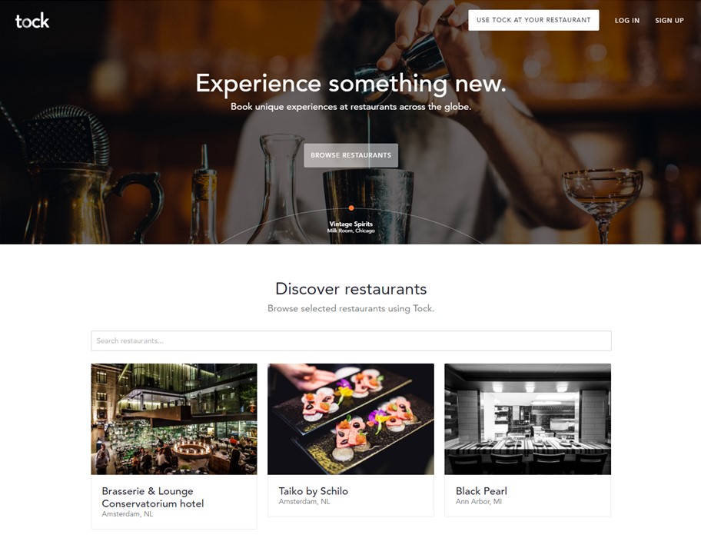701x538 pixels.
Task: Focus the Search restaurants input field
Action: pyautogui.click(x=351, y=340)
